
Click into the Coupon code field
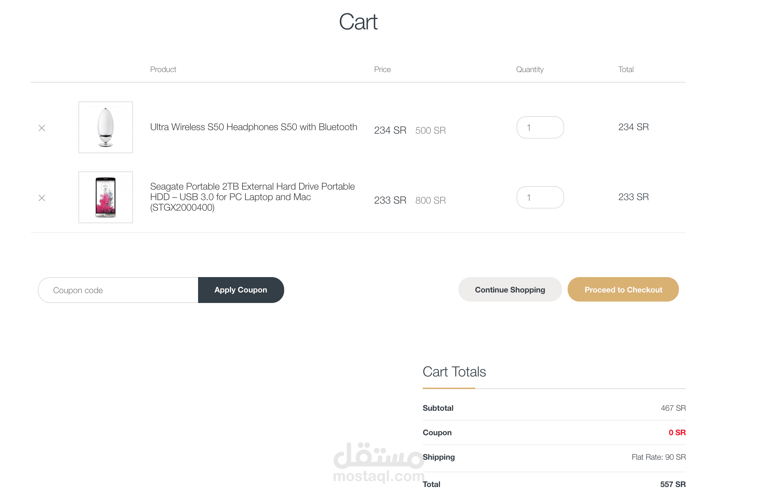tap(118, 290)
